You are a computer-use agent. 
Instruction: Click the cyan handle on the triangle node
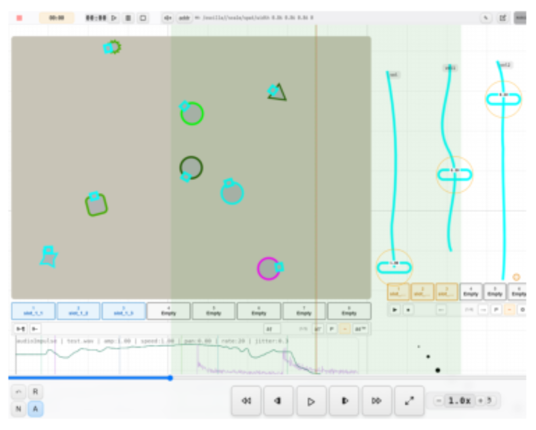coord(272,91)
